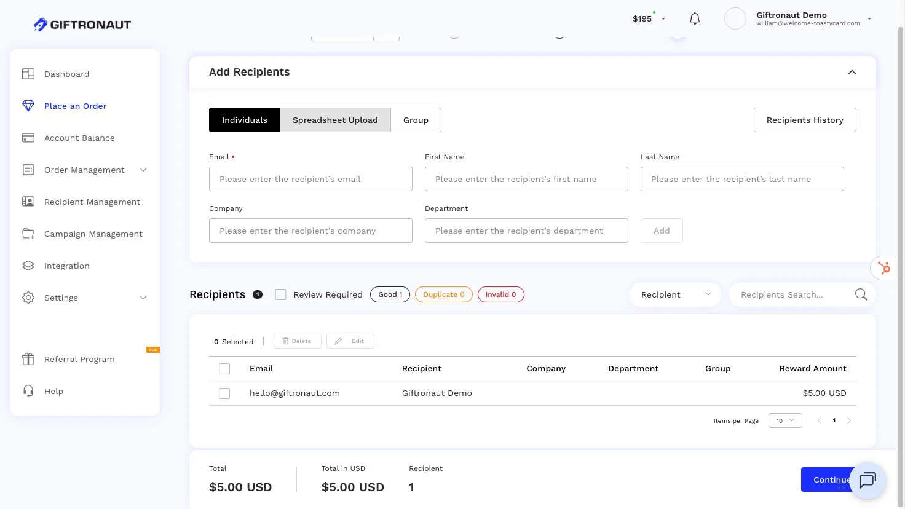Screen dimensions: 905x509
Task: Switch to the Group tab
Action: [416, 120]
